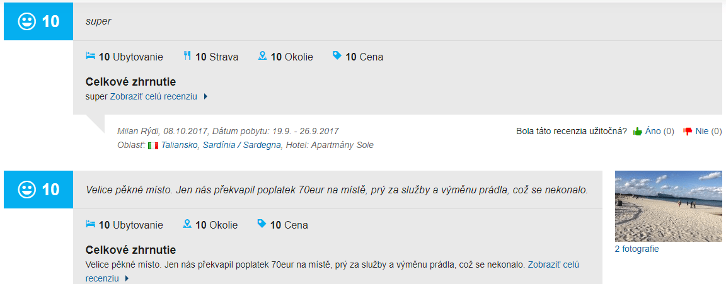The height and width of the screenshot is (284, 726).
Task: Vote Áno that the review was useful
Action: (x=653, y=131)
